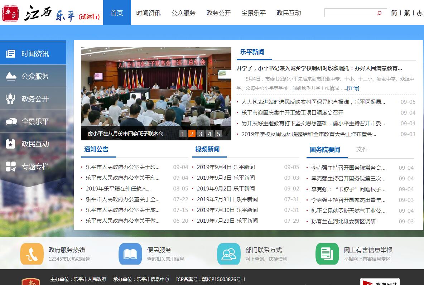
Task: Open the accessibility wheelchair icon
Action: [420, 13]
